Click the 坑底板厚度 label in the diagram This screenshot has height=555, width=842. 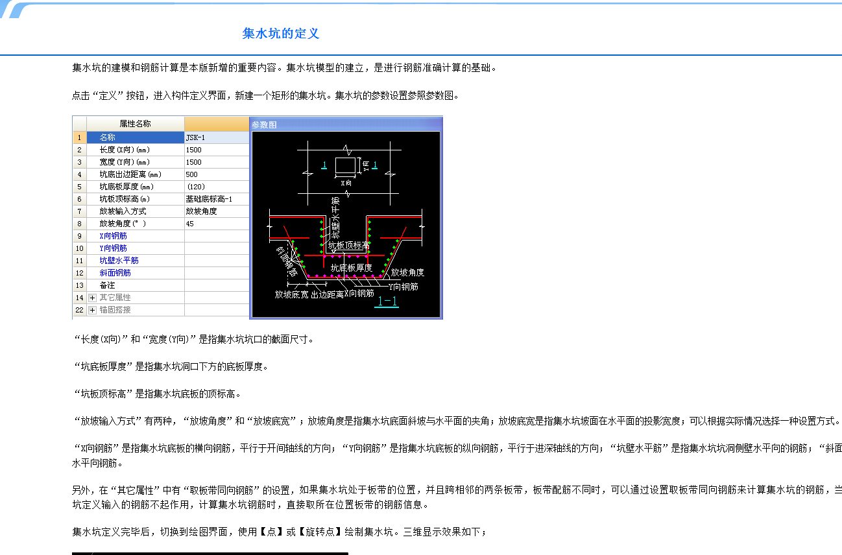pos(352,268)
